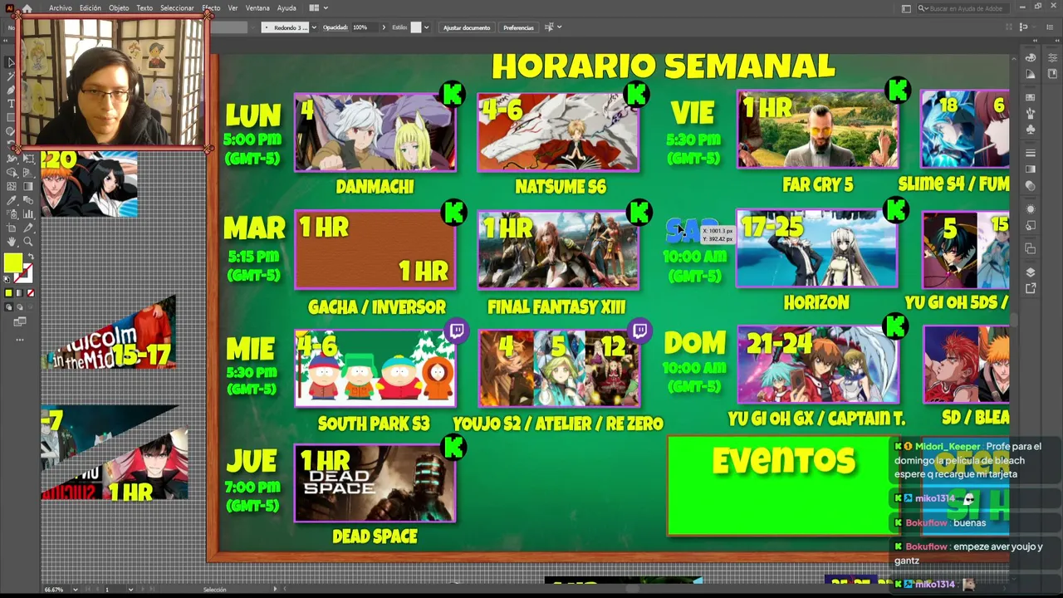Open the Archivo menu
This screenshot has width=1063, height=598.
[61, 8]
